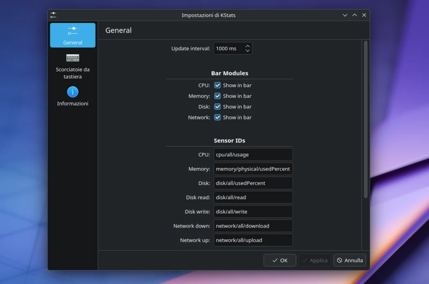The width and height of the screenshot is (429, 284).
Task: Click the Disk write label
Action: (197, 211)
